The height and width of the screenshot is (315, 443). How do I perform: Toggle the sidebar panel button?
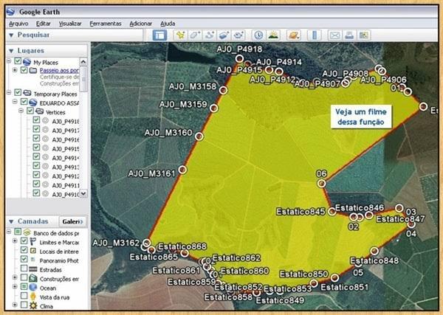[x=159, y=35]
